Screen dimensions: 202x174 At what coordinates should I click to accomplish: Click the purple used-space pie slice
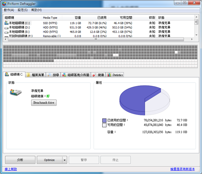pyautogui.click(x=134, y=99)
